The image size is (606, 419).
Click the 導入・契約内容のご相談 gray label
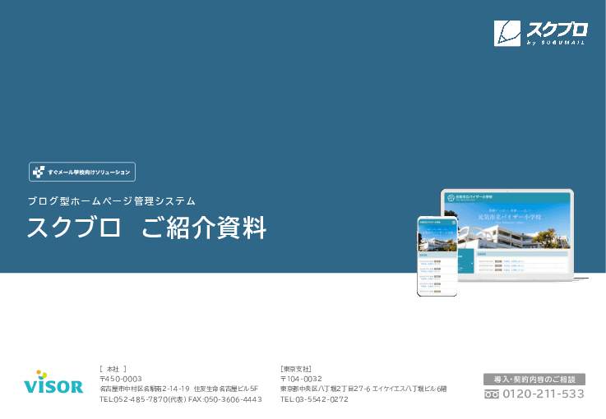tap(534, 380)
